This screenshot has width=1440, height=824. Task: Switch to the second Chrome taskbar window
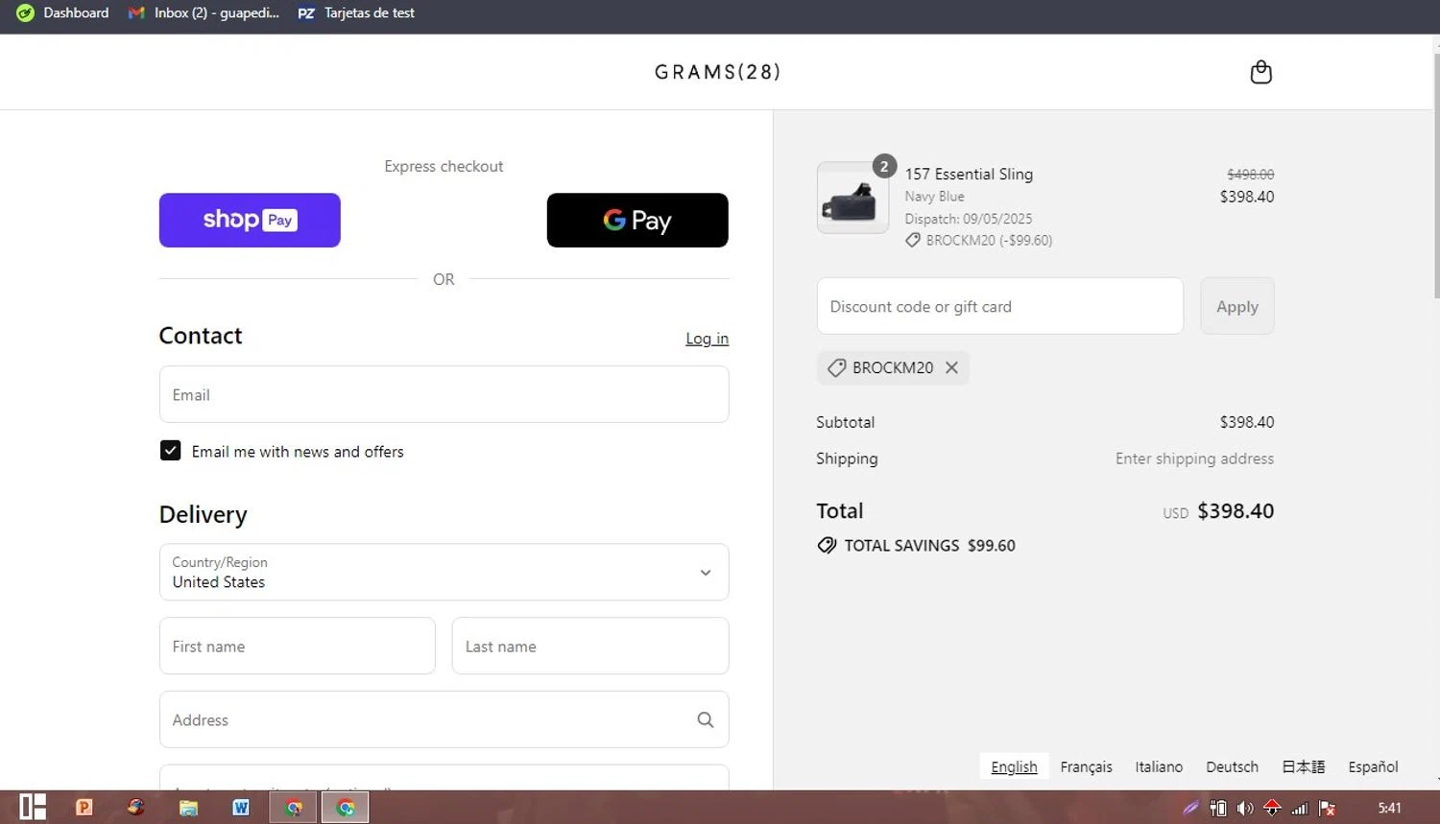(x=346, y=808)
